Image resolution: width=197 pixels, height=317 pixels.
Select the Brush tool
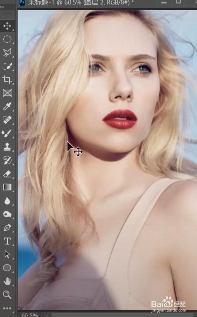point(7,133)
